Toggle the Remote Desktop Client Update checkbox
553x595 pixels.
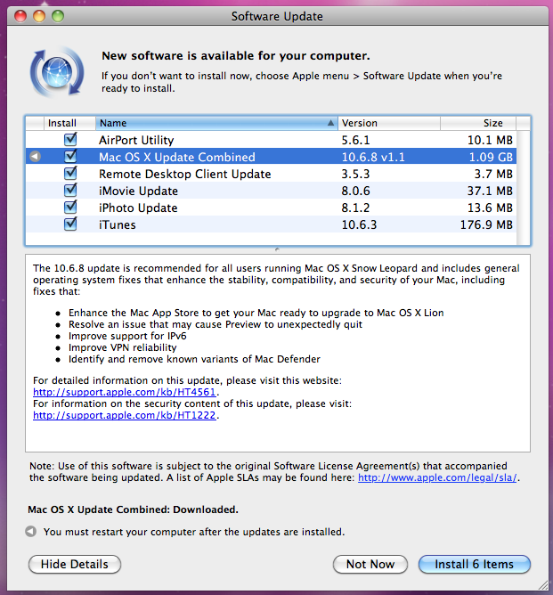[x=70, y=173]
